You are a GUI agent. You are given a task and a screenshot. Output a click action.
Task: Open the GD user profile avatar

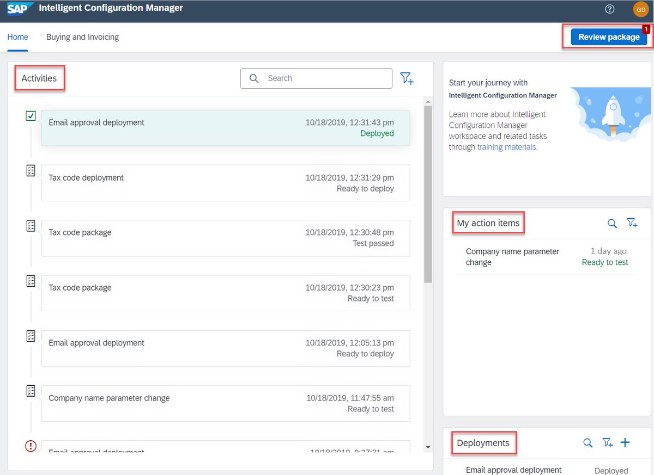pyautogui.click(x=640, y=9)
